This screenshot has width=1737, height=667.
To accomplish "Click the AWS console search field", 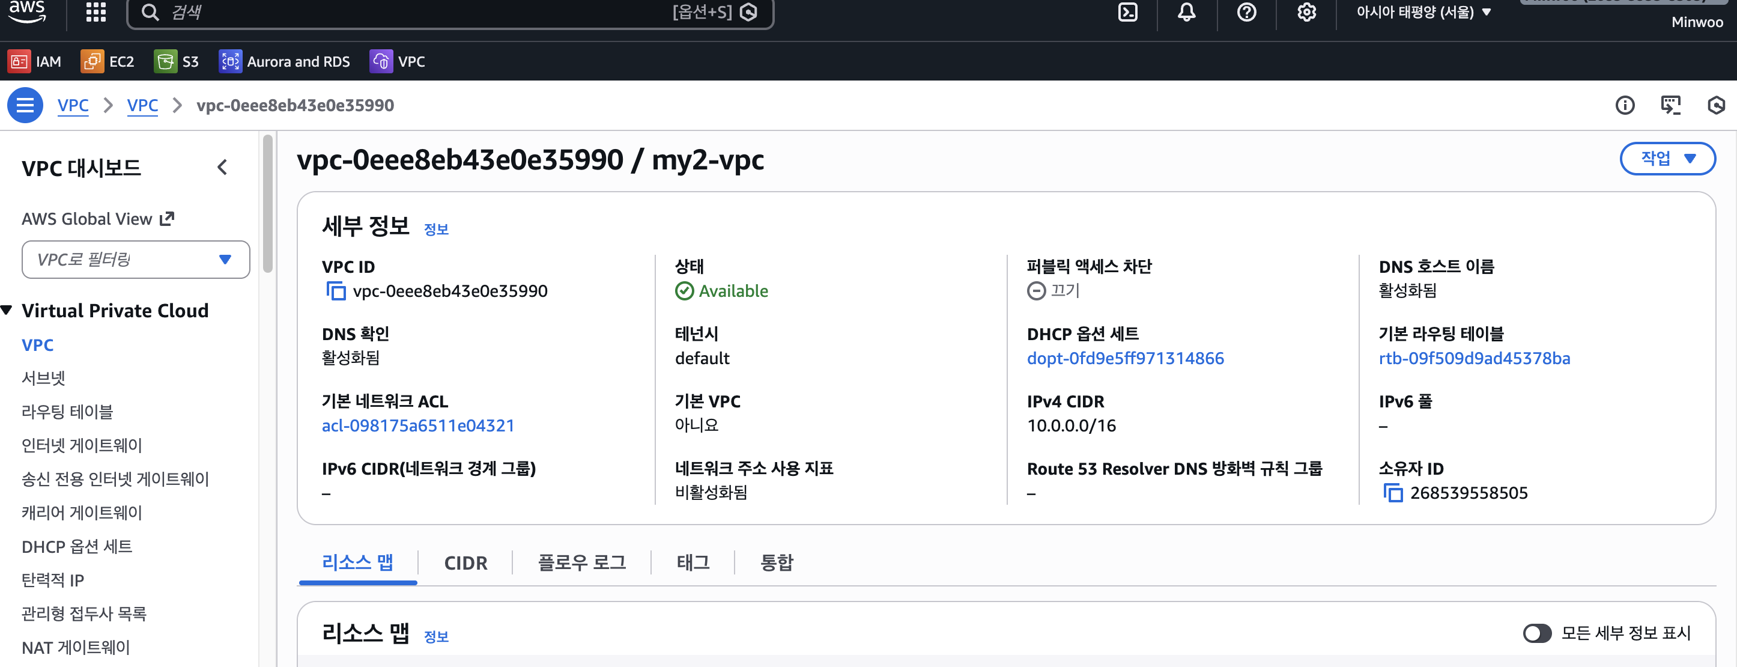I will tap(450, 12).
